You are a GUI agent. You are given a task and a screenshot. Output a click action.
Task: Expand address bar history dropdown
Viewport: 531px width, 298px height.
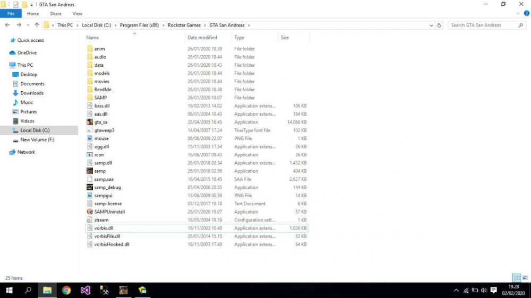[431, 25]
